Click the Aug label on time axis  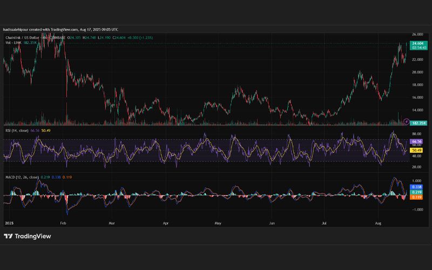pyautogui.click(x=379, y=223)
